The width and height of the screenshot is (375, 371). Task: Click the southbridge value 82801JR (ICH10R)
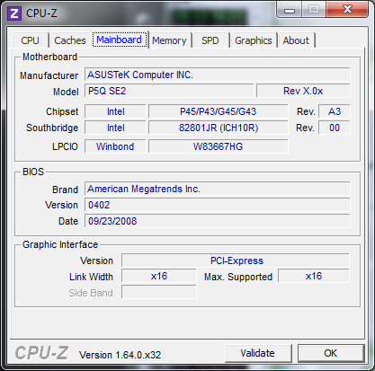coord(219,128)
